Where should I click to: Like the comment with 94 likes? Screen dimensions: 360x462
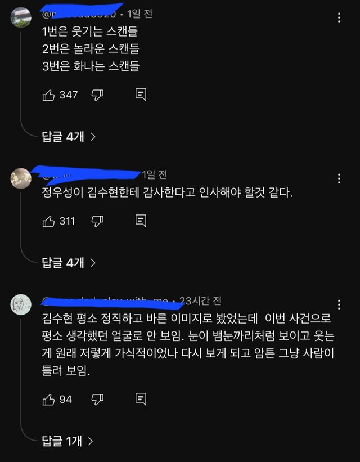coord(48,400)
